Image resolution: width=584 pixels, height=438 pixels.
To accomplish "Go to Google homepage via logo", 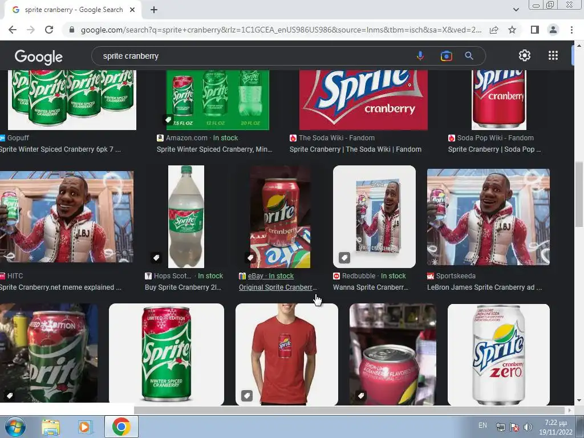I will tap(39, 56).
